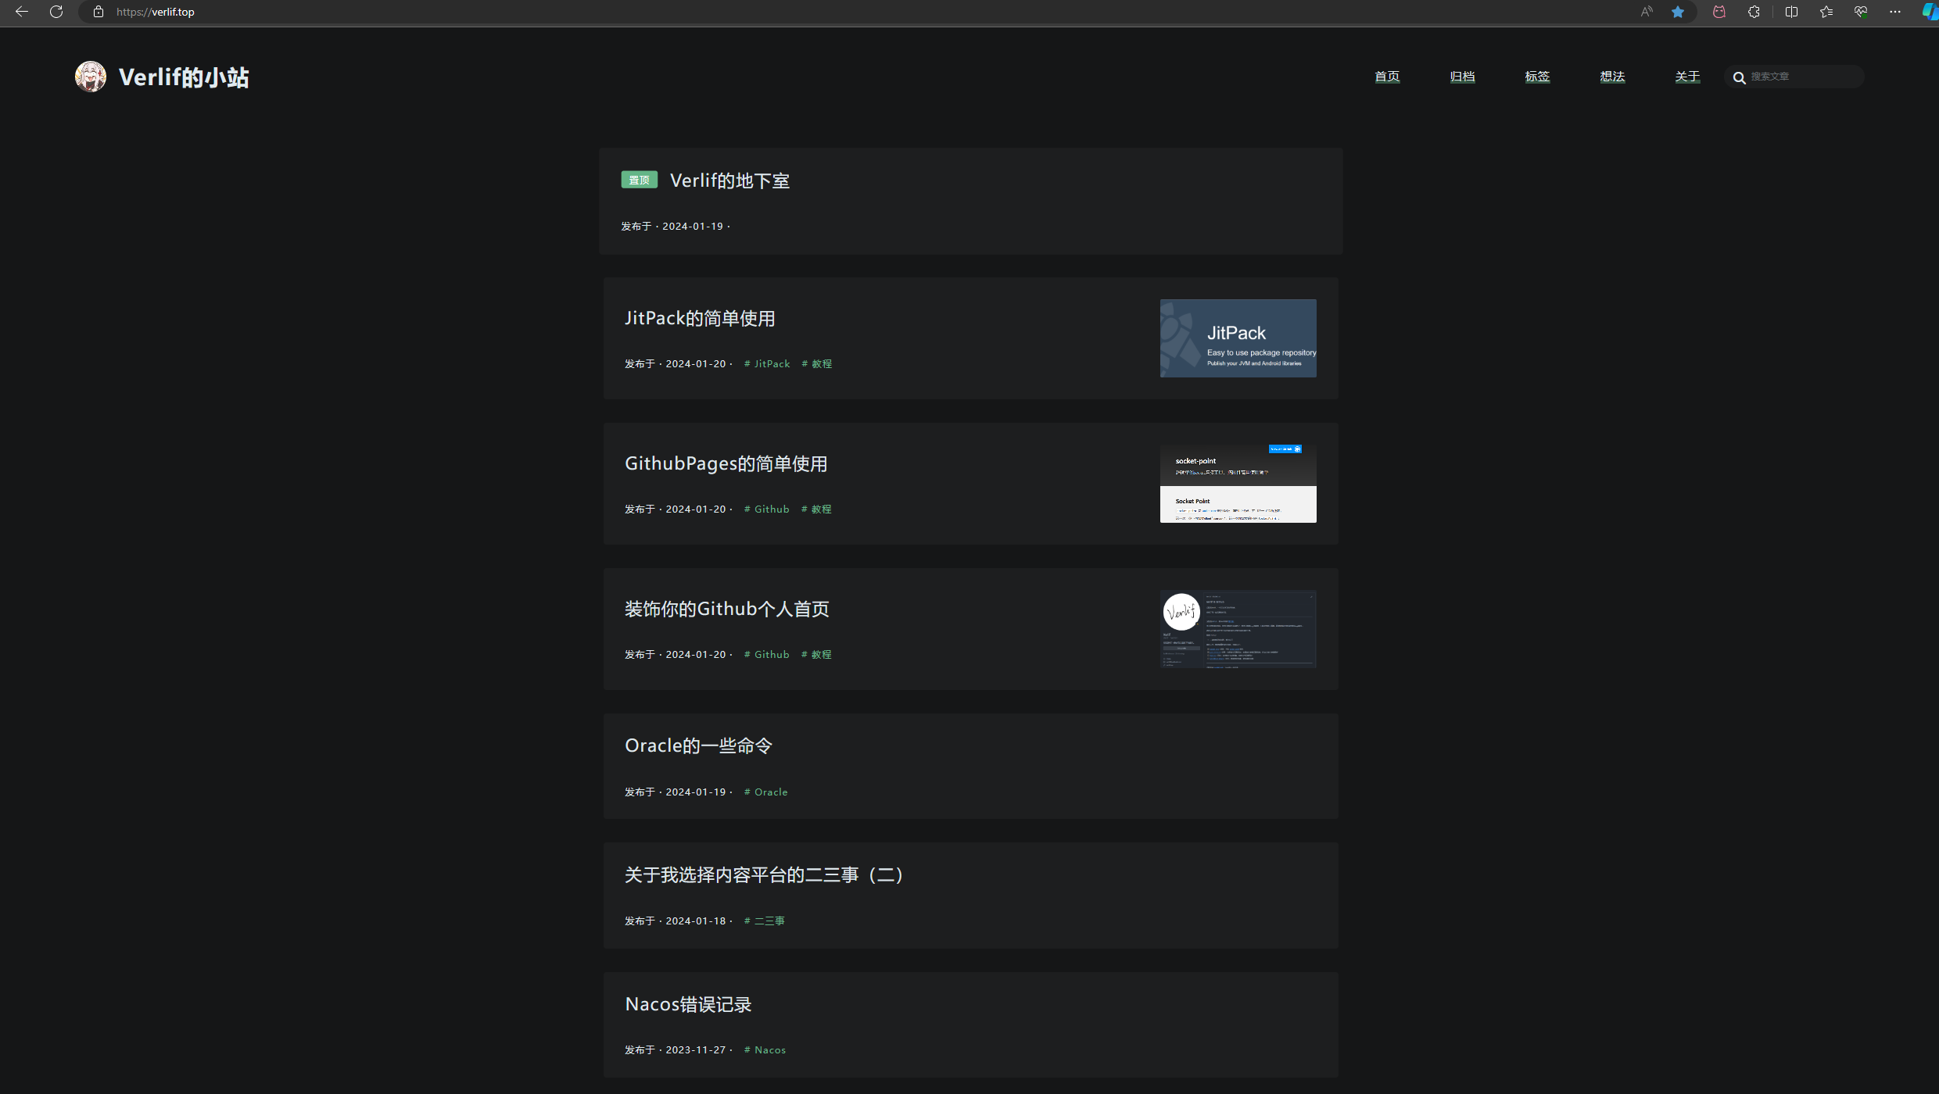The width and height of the screenshot is (1939, 1094).
Task: Click the Read Aloud icon
Action: pos(1647,12)
